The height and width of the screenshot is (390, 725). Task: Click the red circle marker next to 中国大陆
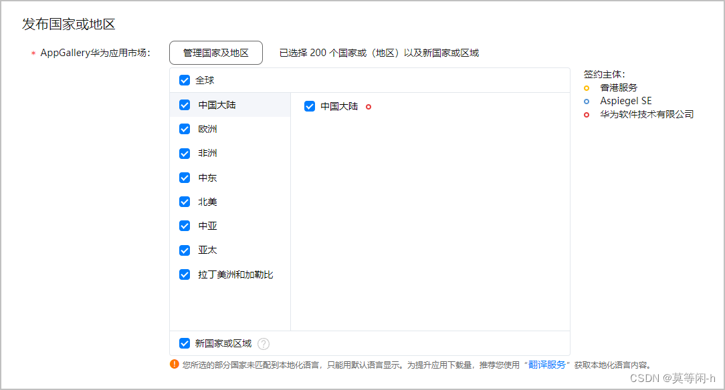tap(369, 107)
